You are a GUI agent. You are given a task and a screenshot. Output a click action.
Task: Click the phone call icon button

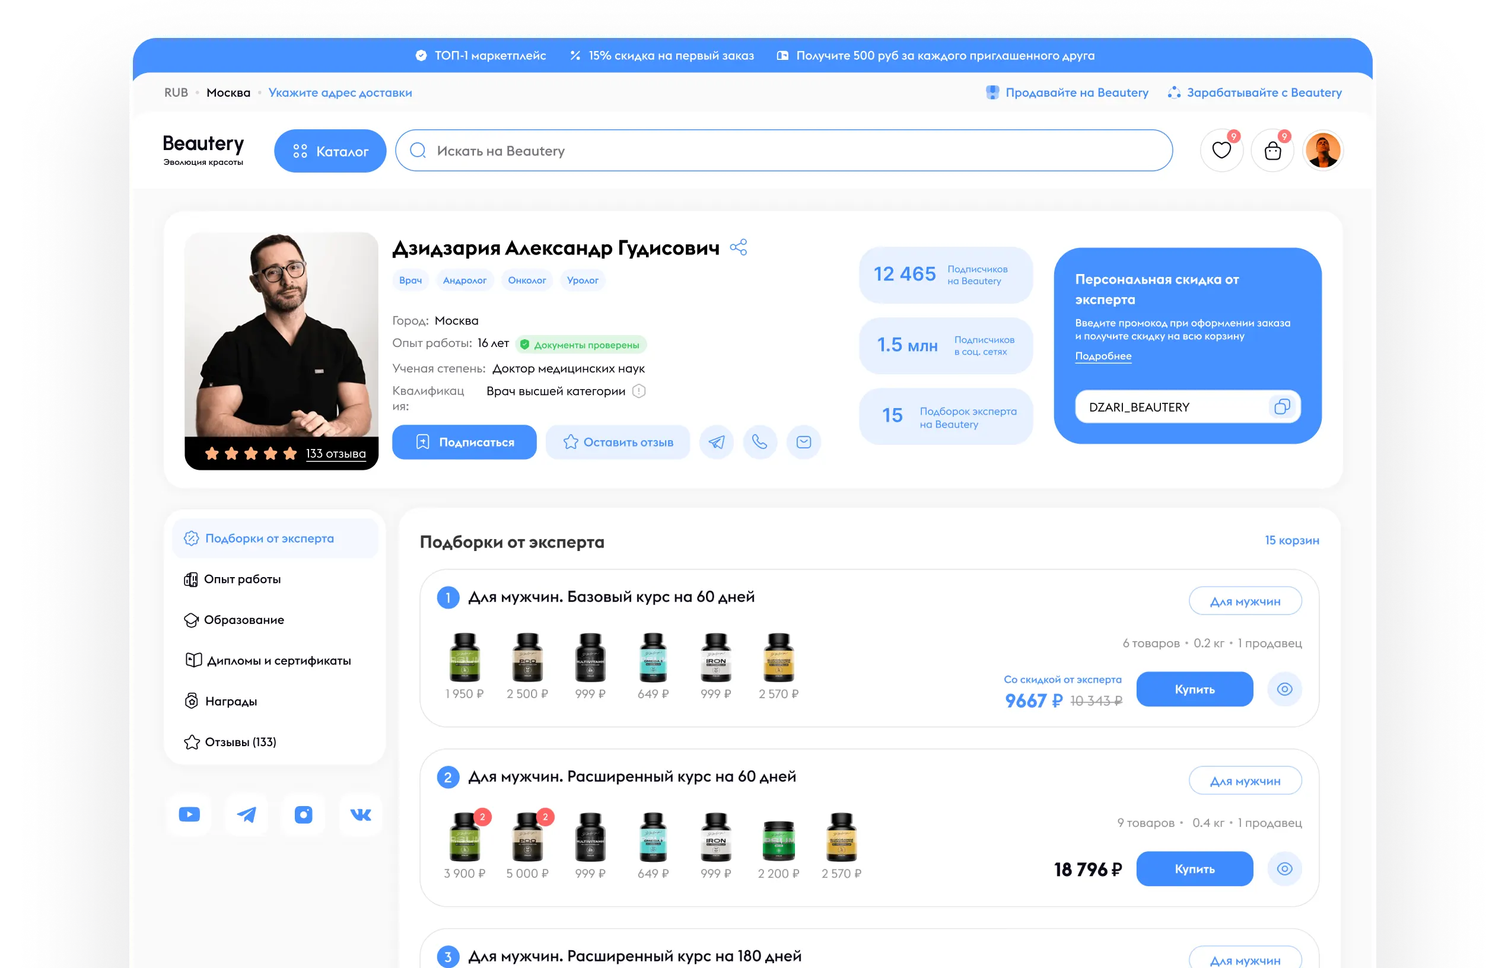(759, 442)
